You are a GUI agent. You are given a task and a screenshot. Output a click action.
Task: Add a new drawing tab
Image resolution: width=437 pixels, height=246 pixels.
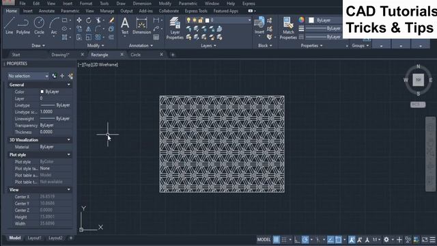(x=173, y=55)
